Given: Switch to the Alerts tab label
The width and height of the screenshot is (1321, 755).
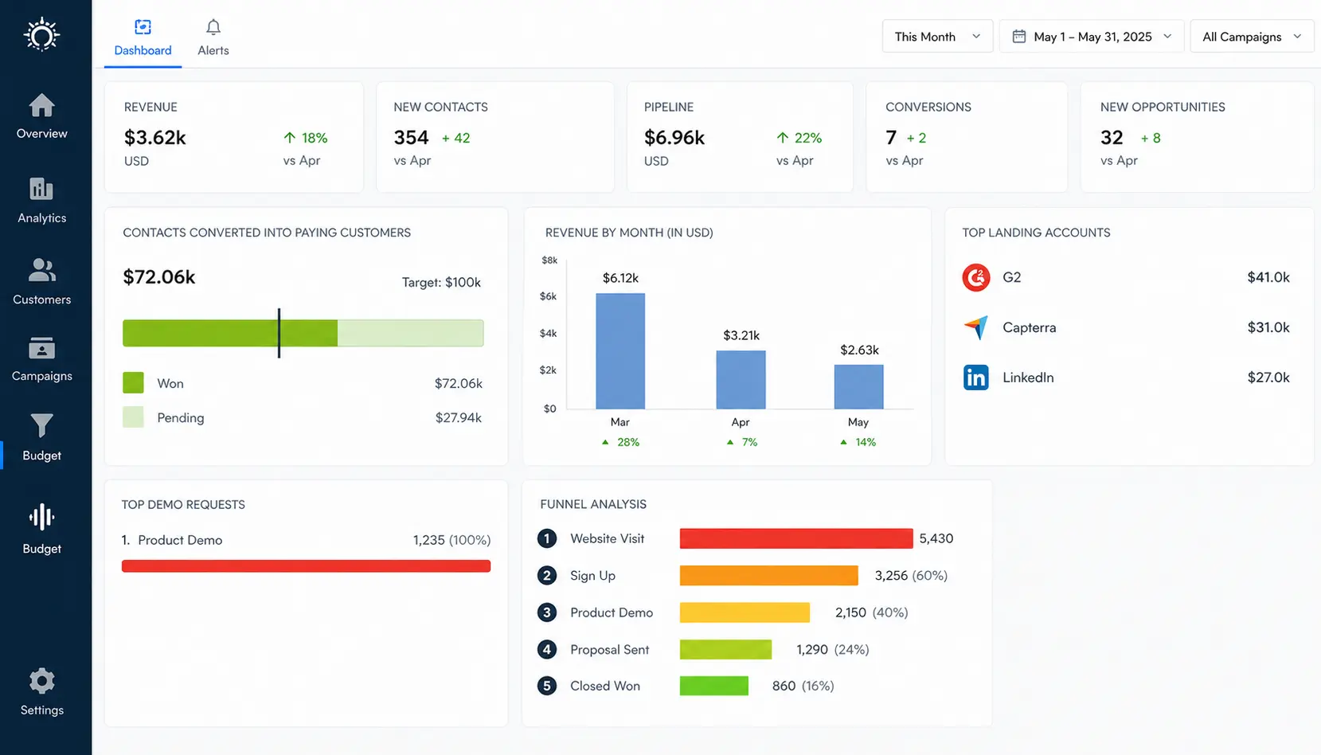Looking at the screenshot, I should (213, 50).
